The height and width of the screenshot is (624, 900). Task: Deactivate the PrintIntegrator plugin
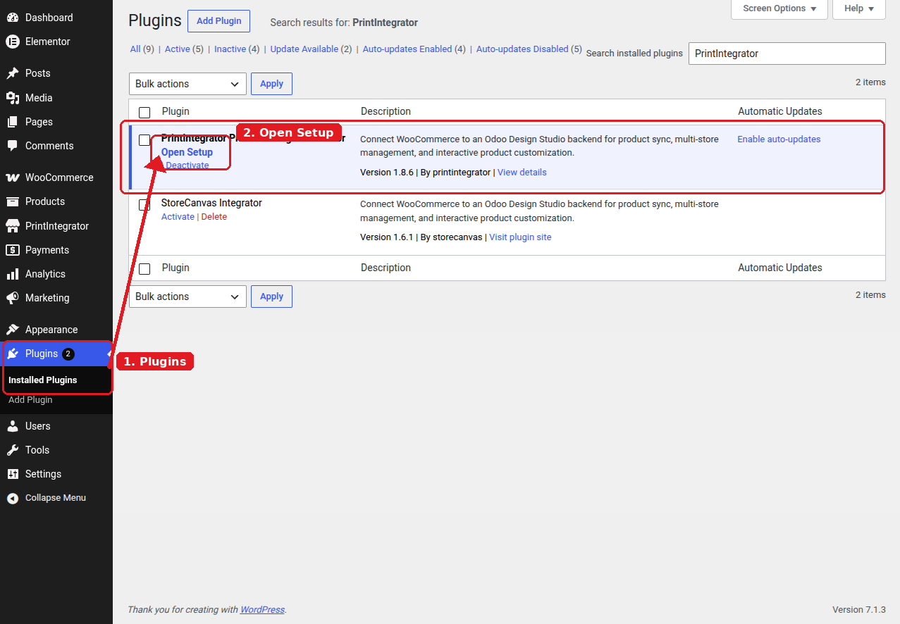(187, 166)
